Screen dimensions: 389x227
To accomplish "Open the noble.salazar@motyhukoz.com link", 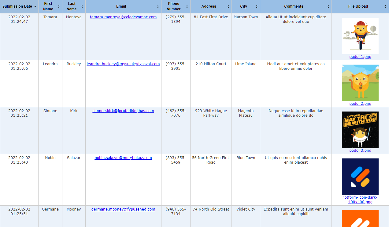I will [x=123, y=158].
